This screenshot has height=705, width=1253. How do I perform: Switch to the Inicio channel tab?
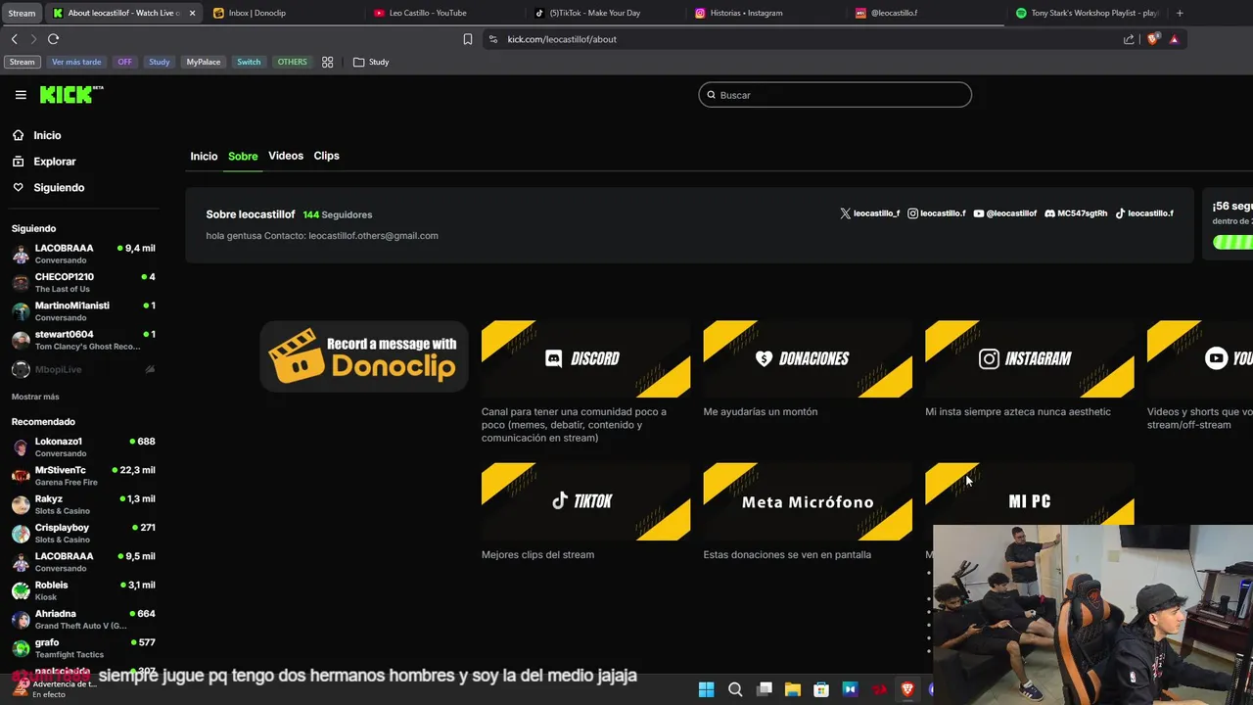(204, 157)
